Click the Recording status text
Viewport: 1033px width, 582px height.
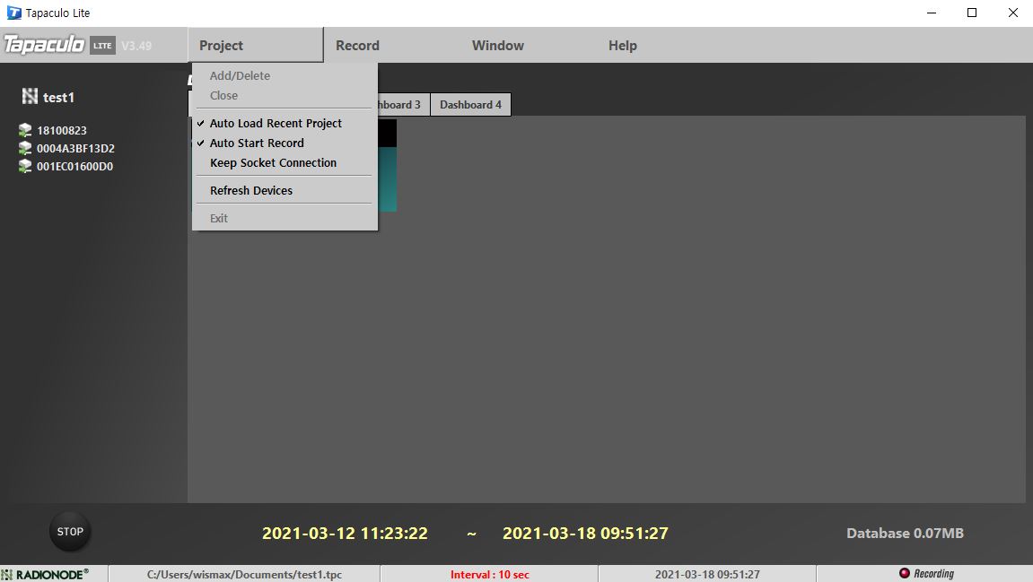pyautogui.click(x=933, y=573)
